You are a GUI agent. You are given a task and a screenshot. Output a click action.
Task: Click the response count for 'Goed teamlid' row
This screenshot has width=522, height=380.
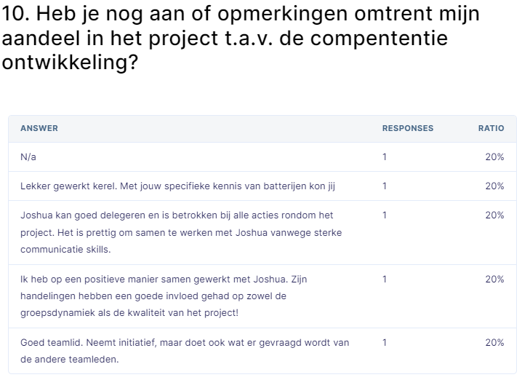[385, 342]
